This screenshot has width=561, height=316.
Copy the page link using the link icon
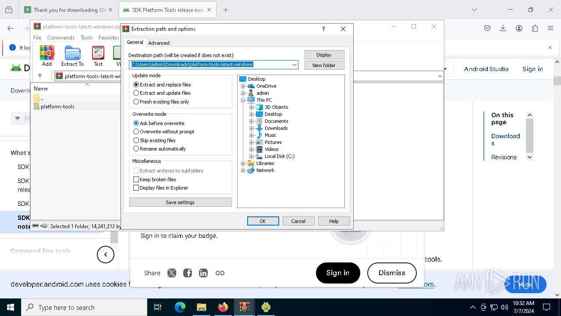[x=220, y=273]
